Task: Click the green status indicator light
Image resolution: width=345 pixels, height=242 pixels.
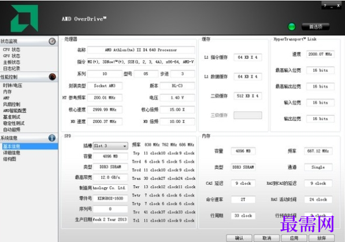Action: 292,27
